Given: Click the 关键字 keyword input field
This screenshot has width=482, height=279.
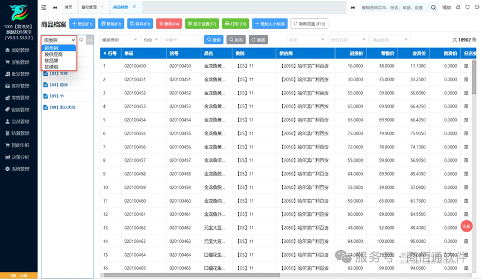Looking at the screenshot, I should tap(183, 40).
